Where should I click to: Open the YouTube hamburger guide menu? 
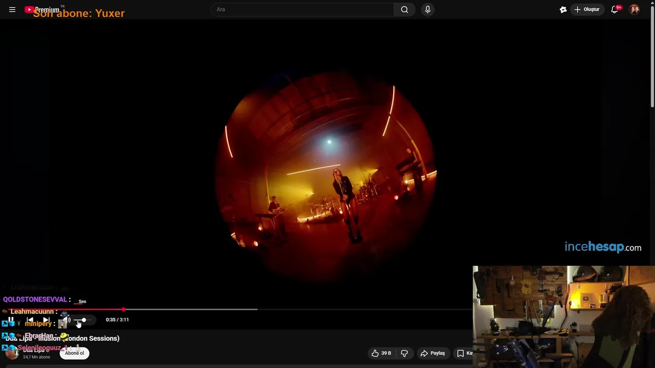[x=12, y=9]
